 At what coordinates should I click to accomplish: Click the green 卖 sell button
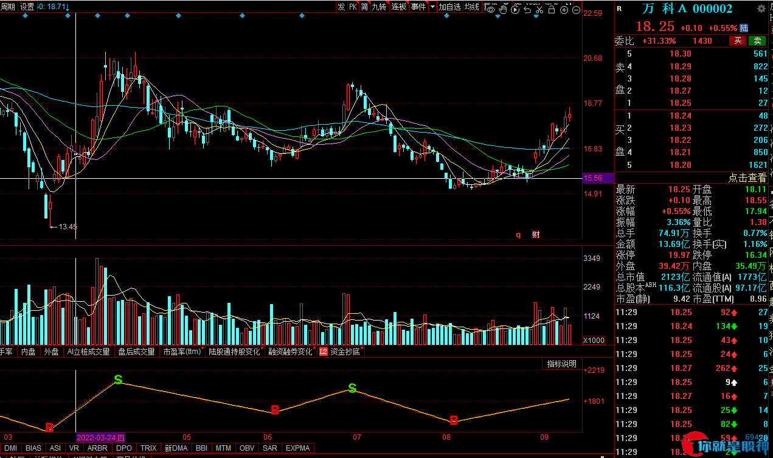[x=757, y=41]
